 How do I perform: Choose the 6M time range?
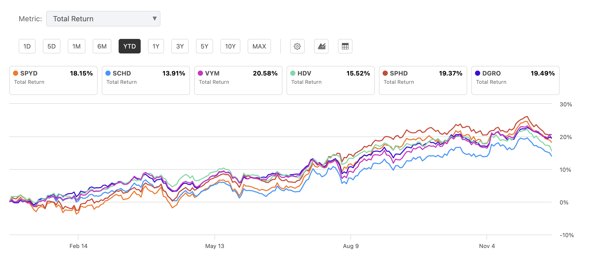(102, 46)
